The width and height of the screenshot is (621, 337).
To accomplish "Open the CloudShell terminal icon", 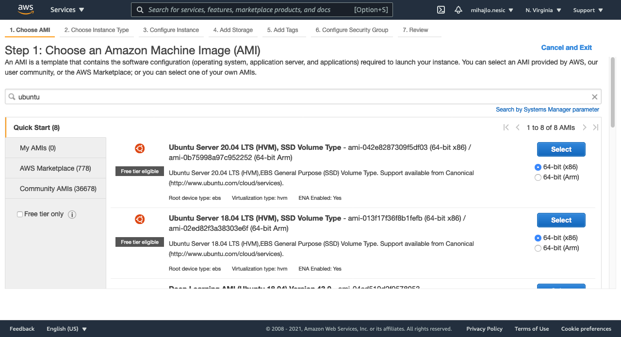I will click(441, 10).
